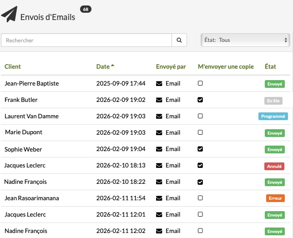Click the Envois d'Emails page title
This screenshot has width=293, height=238.
[x=48, y=17]
